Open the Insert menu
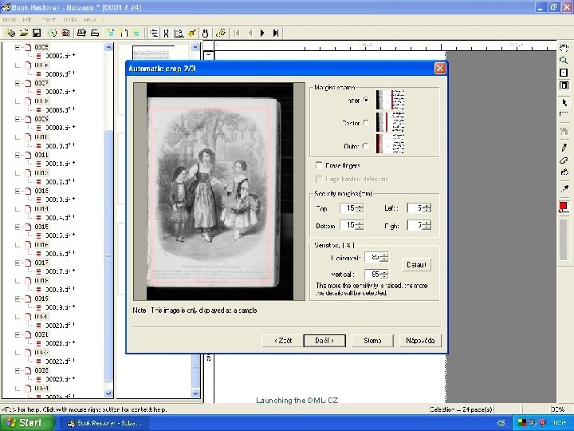574x431 pixels. point(49,19)
